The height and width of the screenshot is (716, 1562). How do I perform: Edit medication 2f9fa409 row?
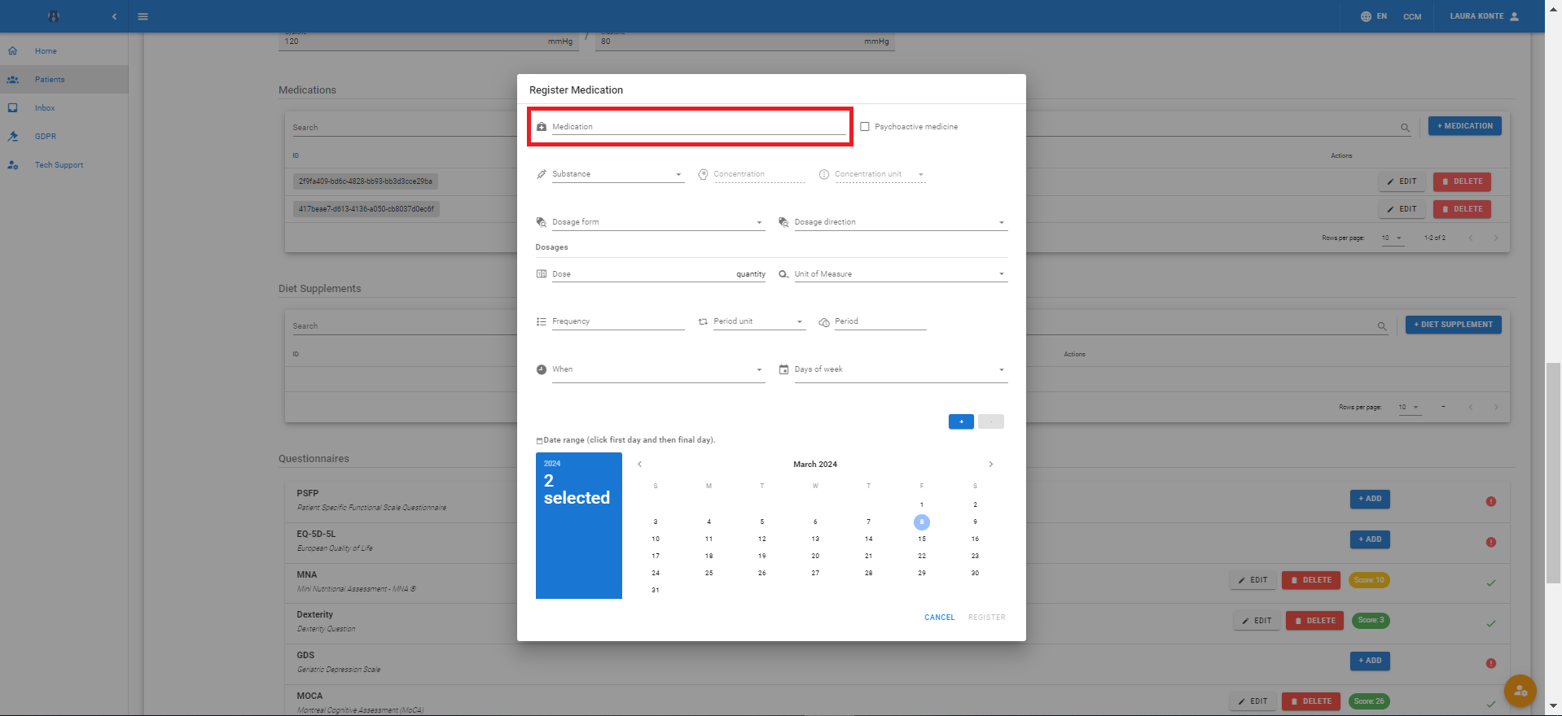(x=1402, y=181)
